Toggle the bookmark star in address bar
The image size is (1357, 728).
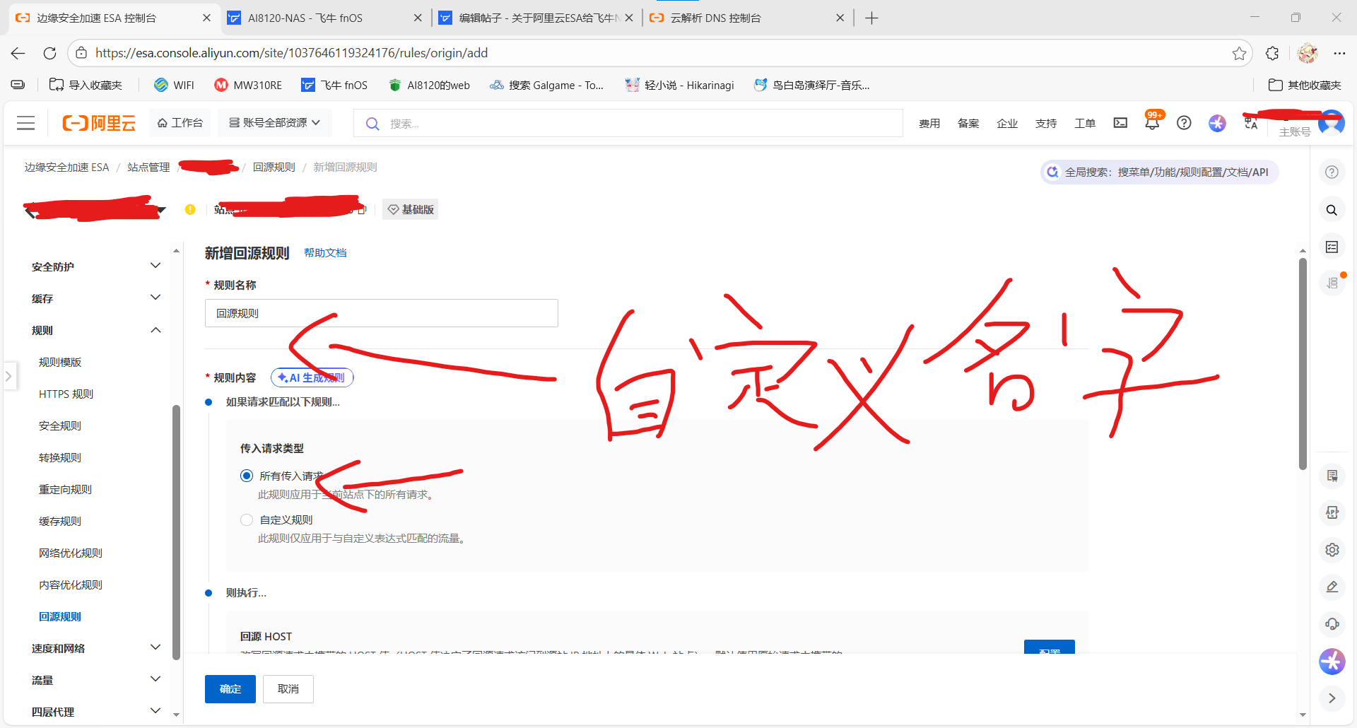(1239, 53)
